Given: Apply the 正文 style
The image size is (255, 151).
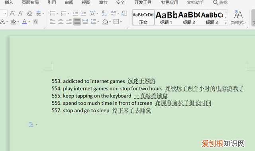Looking at the screenshot, I should point(143,18).
